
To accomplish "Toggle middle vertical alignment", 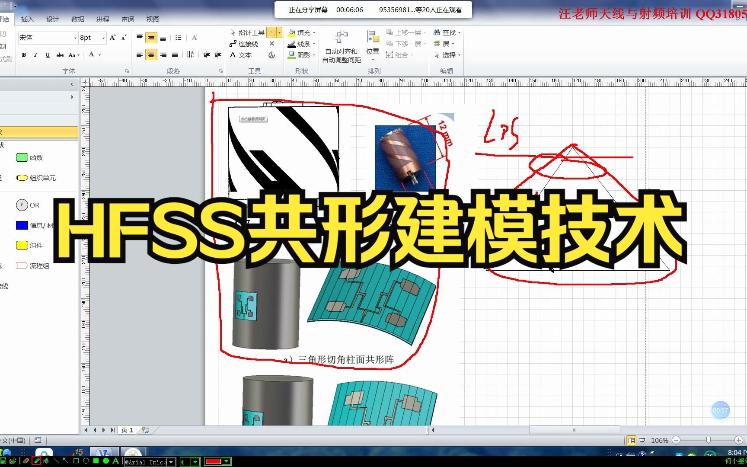I will (151, 38).
